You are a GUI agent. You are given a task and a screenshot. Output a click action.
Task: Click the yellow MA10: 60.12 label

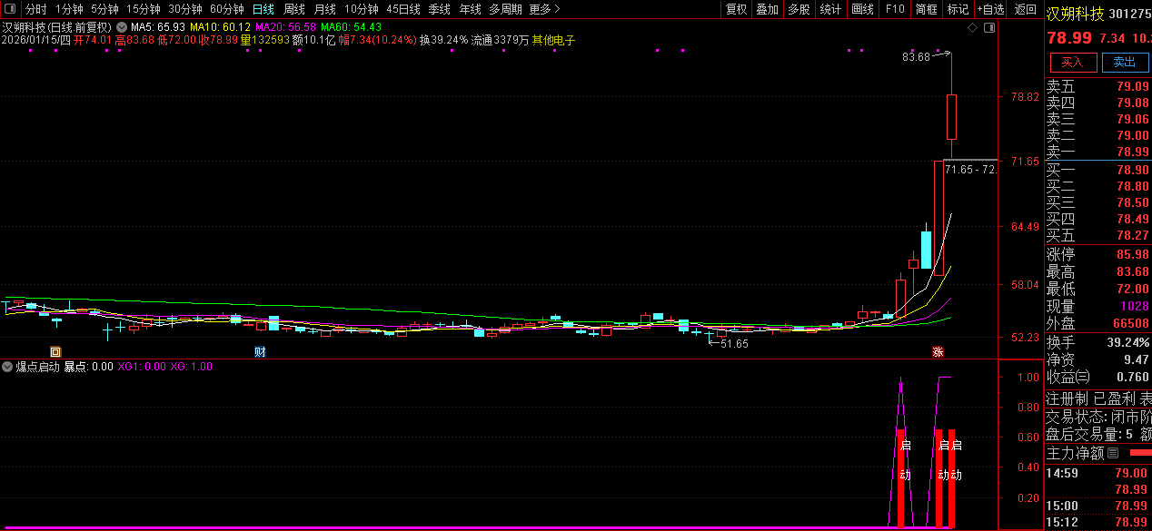[220, 27]
